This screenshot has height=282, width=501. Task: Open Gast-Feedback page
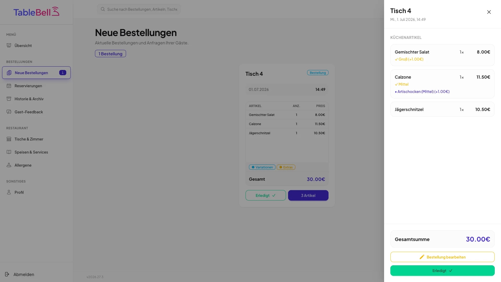(36, 112)
